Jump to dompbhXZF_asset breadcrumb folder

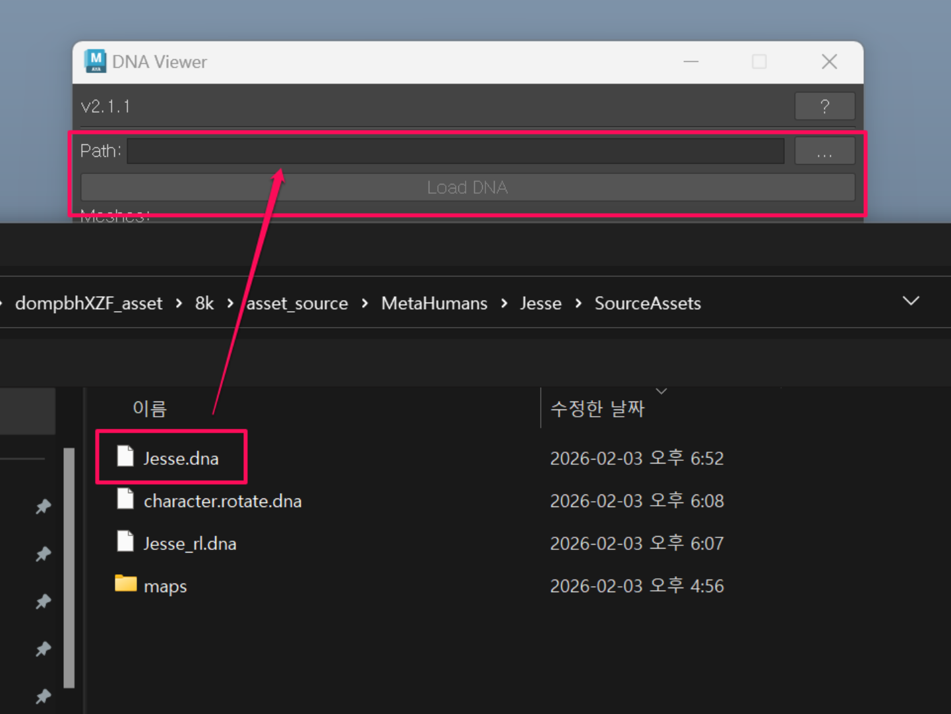(x=88, y=303)
